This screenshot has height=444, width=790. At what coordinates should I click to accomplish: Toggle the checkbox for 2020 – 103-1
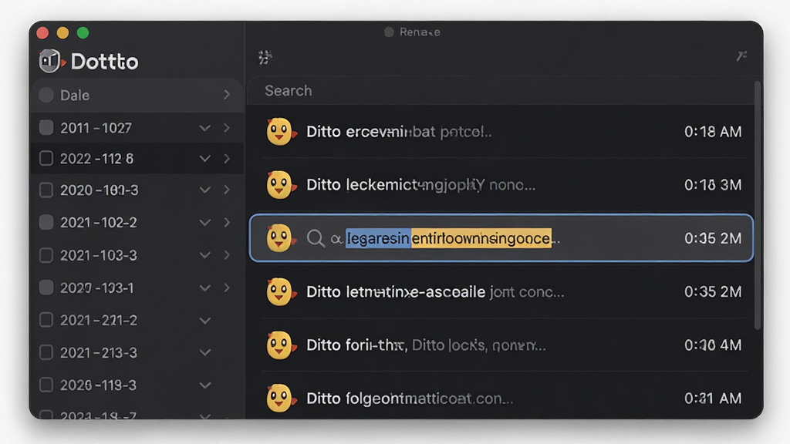click(46, 288)
